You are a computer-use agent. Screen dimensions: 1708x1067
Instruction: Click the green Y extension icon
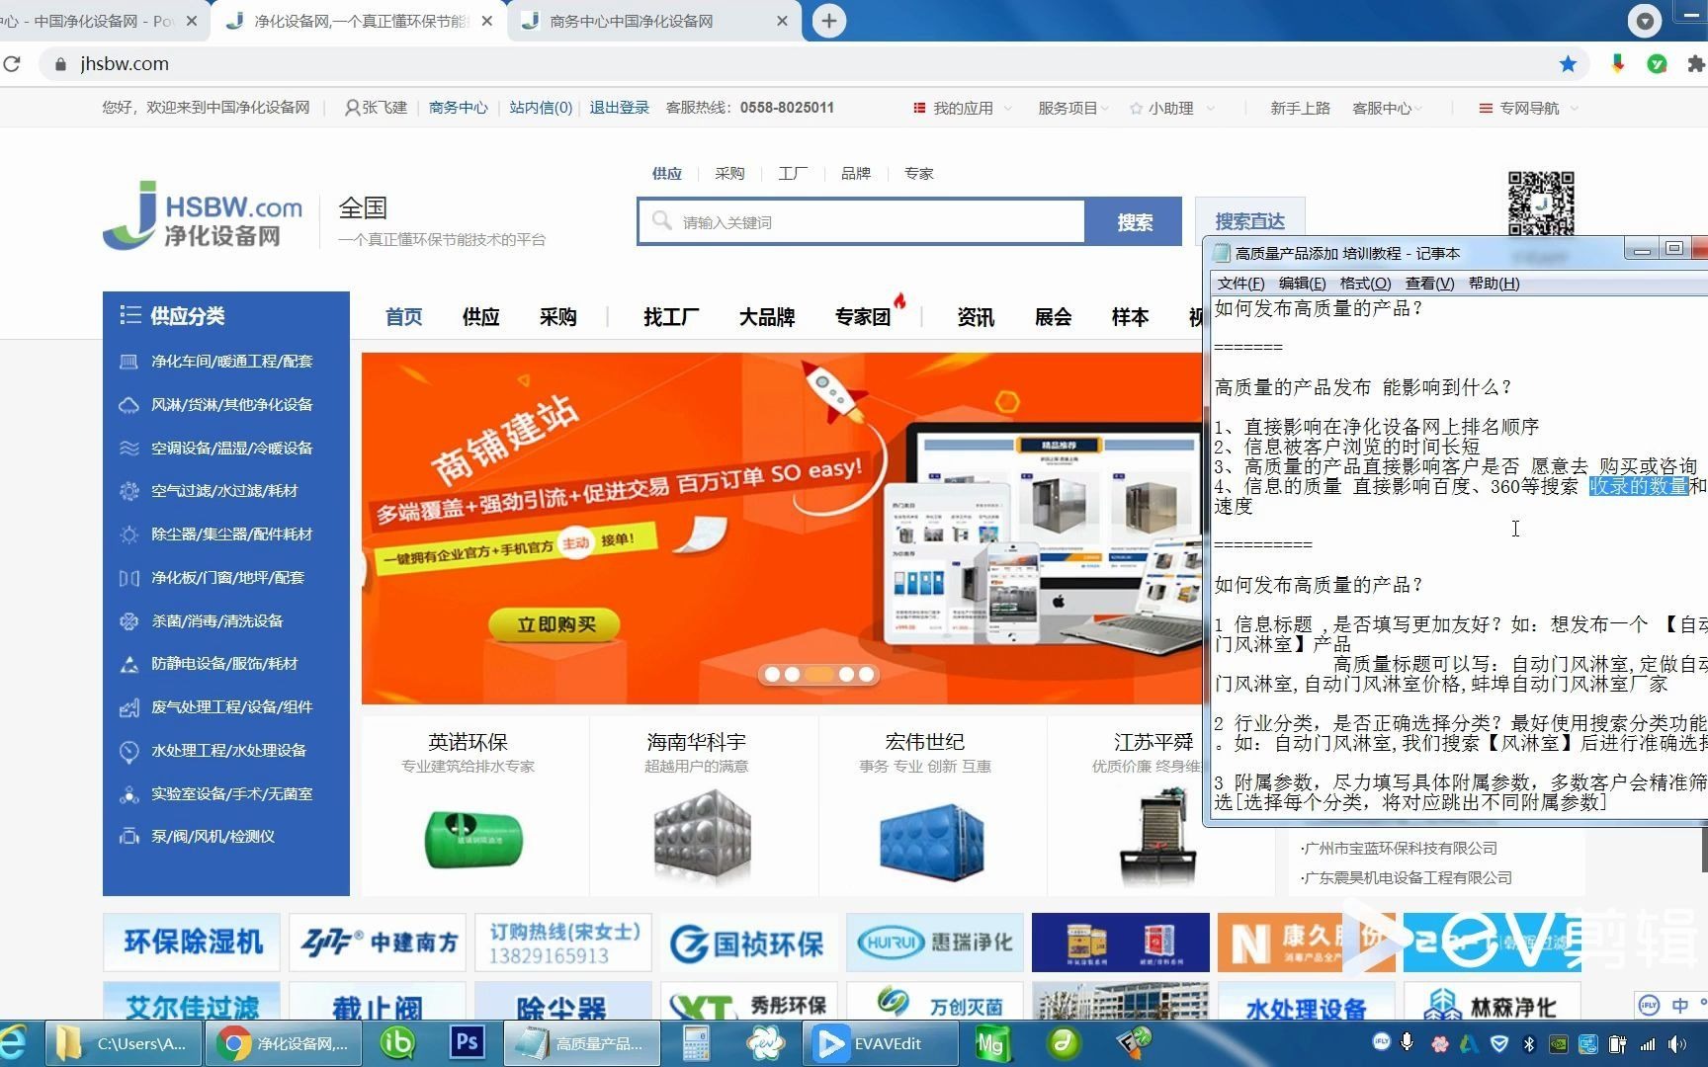[1658, 64]
